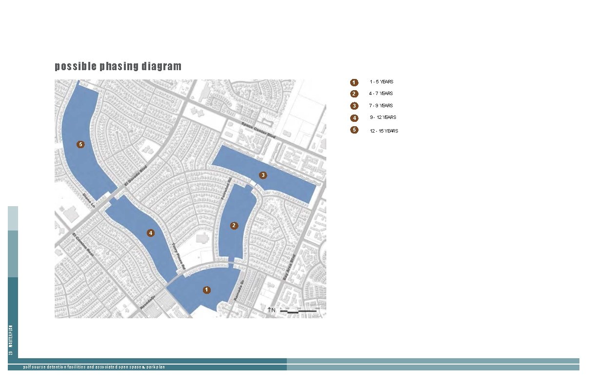Click the numbered circle 5 in the legend

tap(354, 130)
